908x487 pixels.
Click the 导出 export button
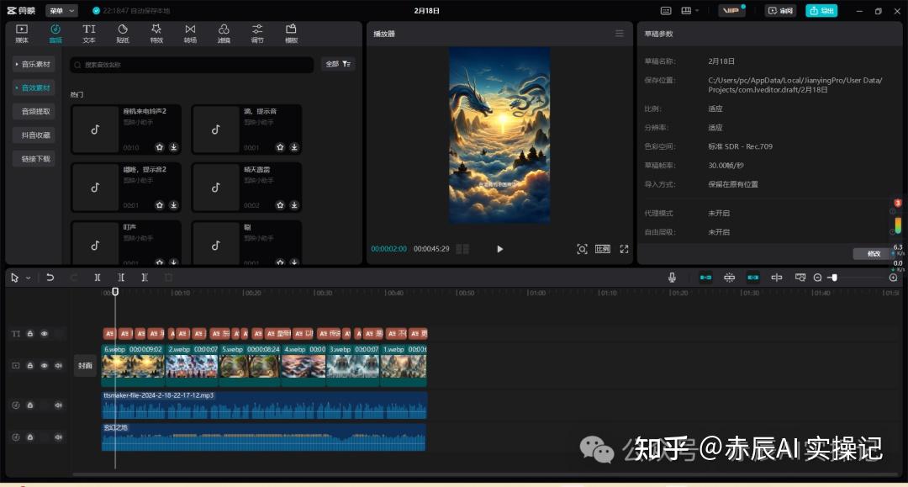tap(821, 10)
